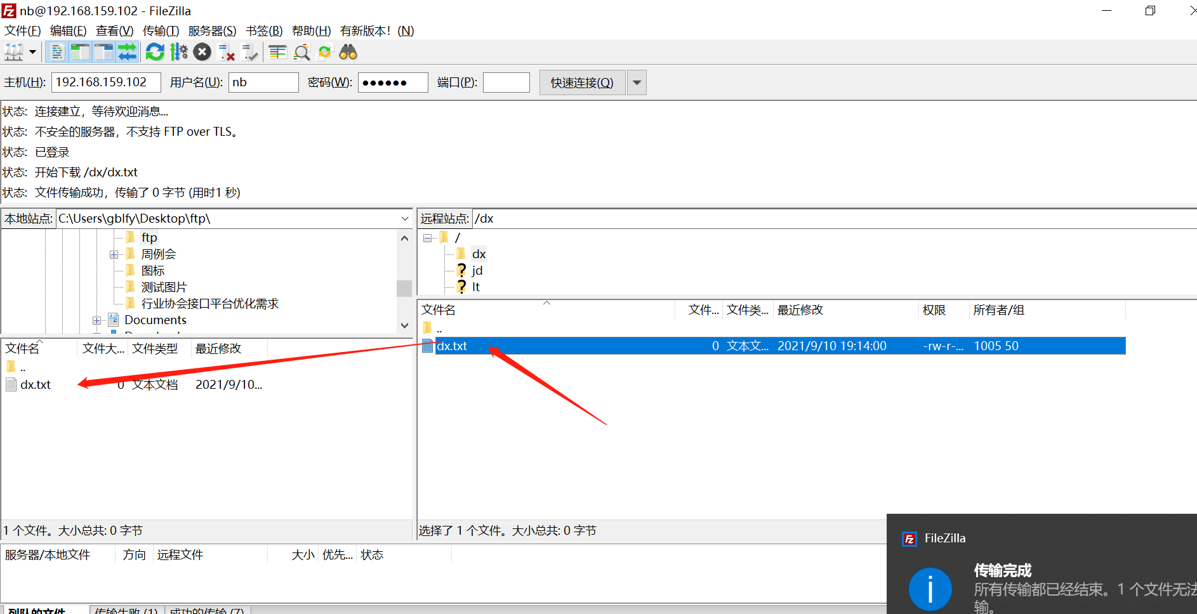Image resolution: width=1197 pixels, height=614 pixels.
Task: Open the quick connect history dropdown
Action: [x=637, y=82]
